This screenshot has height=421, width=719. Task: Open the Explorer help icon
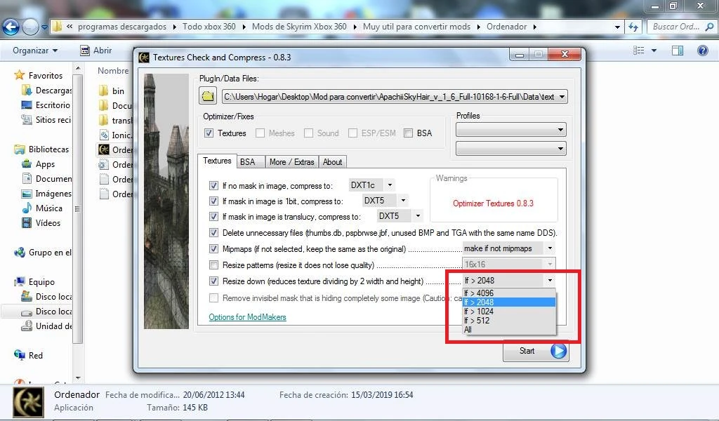point(702,51)
